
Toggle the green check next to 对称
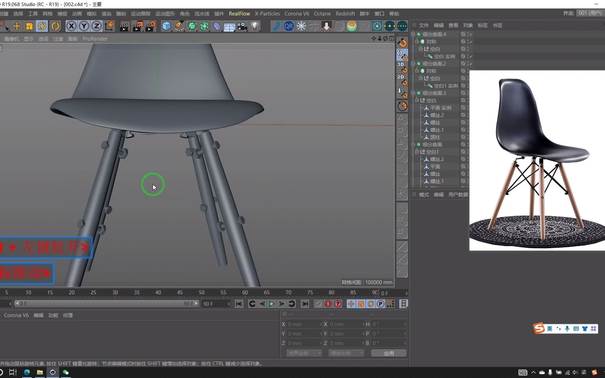point(471,41)
